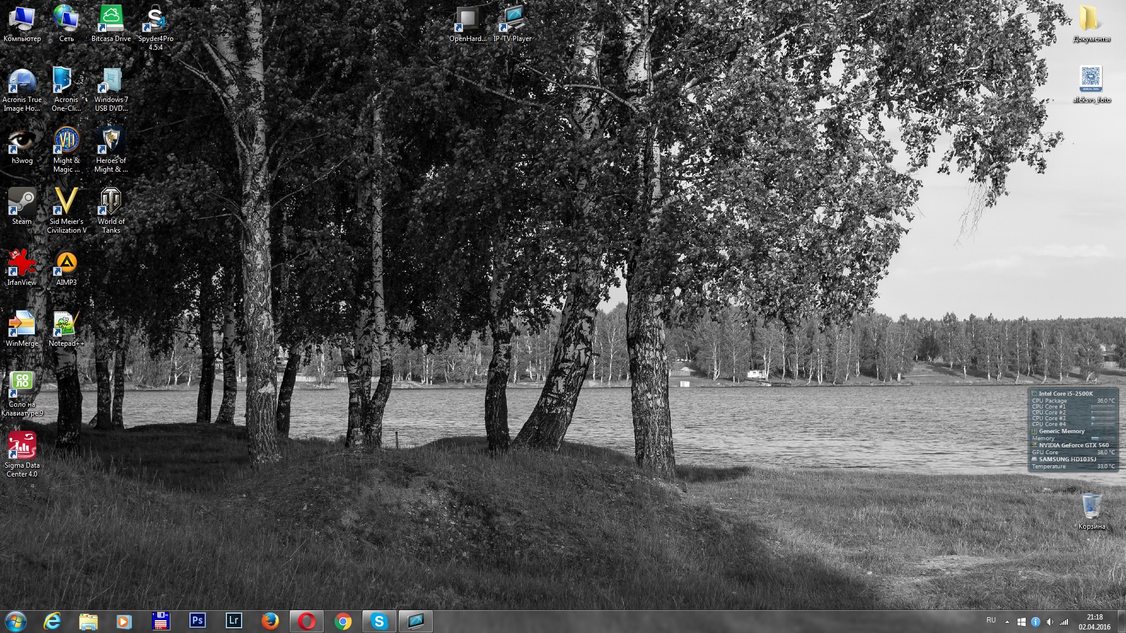Open Photoshop from the taskbar
The image size is (1126, 633).
(198, 621)
